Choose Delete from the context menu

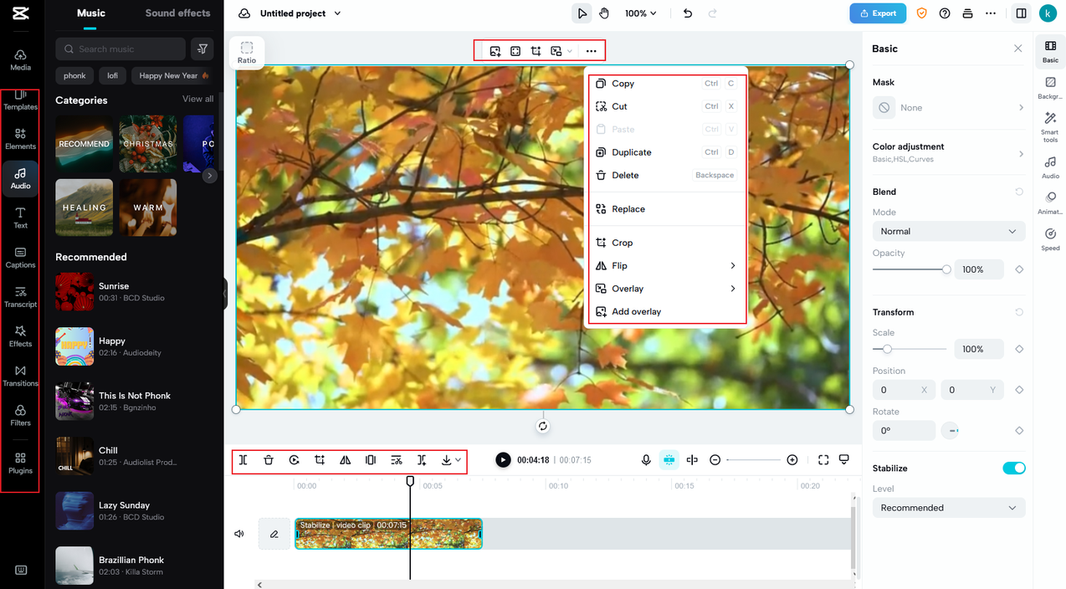coord(667,175)
